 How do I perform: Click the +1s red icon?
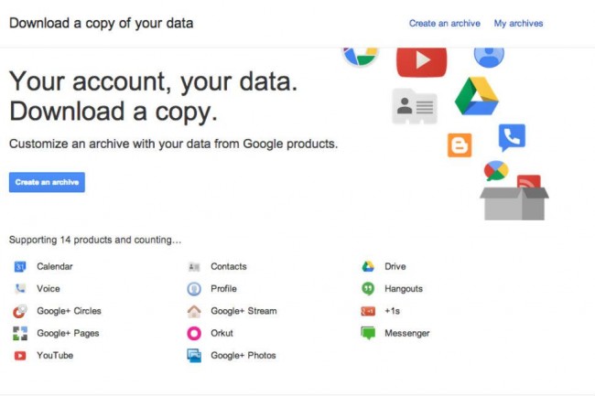[367, 311]
